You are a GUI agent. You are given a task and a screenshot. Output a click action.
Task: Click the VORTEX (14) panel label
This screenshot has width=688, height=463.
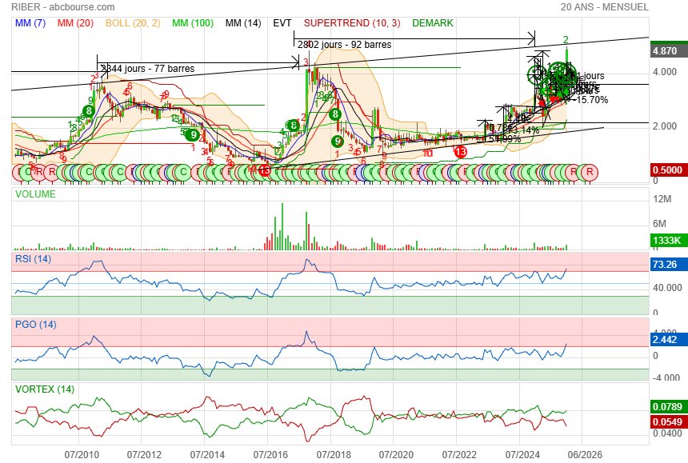pos(45,389)
